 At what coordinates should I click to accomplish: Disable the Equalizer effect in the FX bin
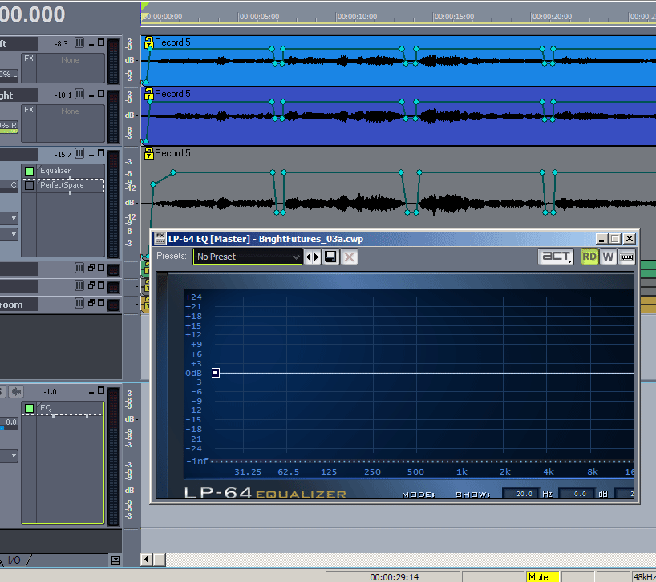click(x=30, y=171)
